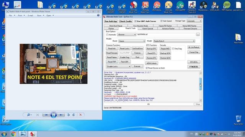The image size is (245, 137).
Task: Toggle Use UMT Auth Server checkbox
Action: pyautogui.click(x=136, y=21)
